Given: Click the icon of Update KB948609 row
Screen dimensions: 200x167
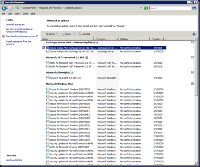Looking at the screenshot, I should pyautogui.click(x=47, y=104).
